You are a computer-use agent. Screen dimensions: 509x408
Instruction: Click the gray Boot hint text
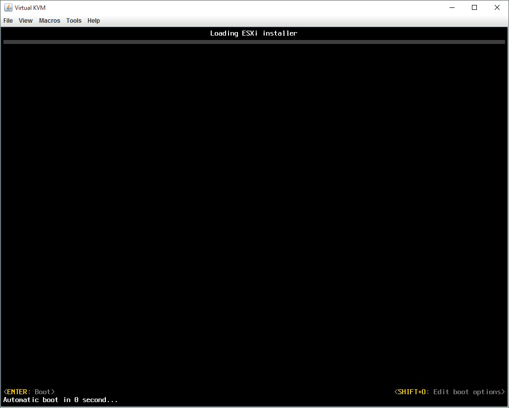(x=43, y=392)
